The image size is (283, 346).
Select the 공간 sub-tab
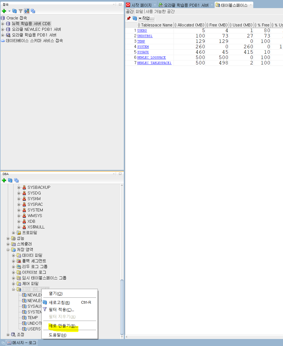point(130,11)
